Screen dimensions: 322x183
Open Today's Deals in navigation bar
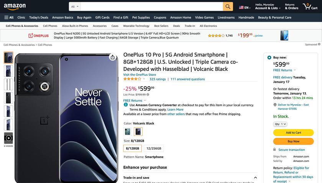[x=39, y=17]
